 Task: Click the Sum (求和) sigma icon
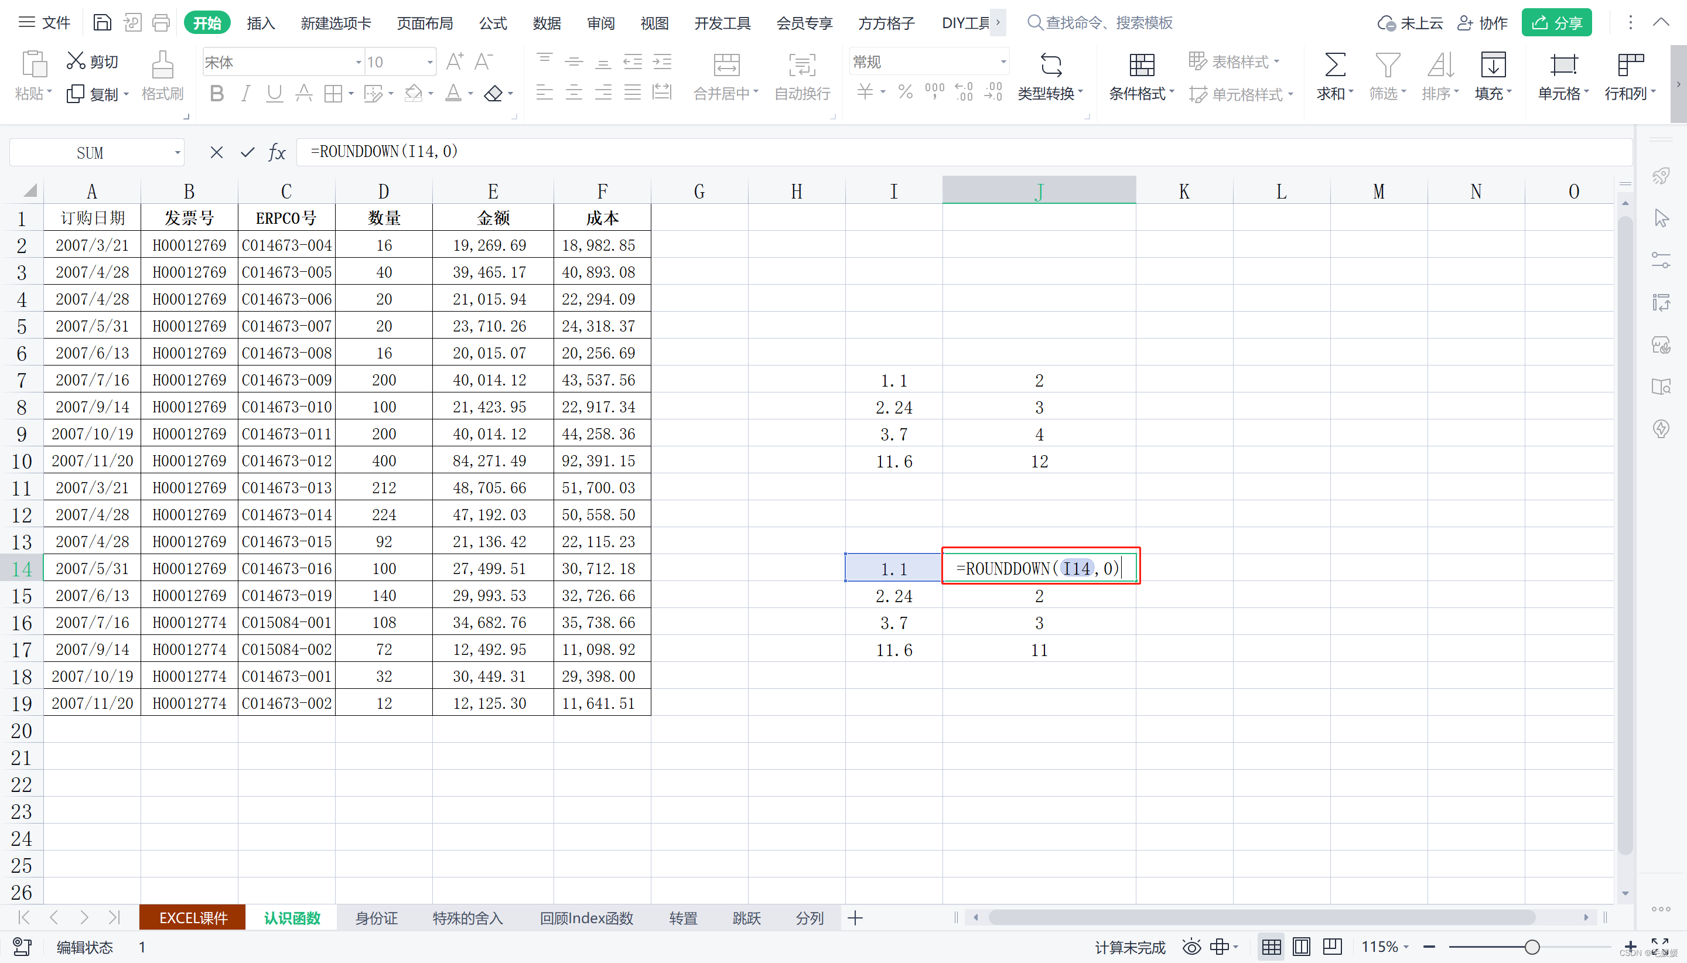pyautogui.click(x=1334, y=65)
